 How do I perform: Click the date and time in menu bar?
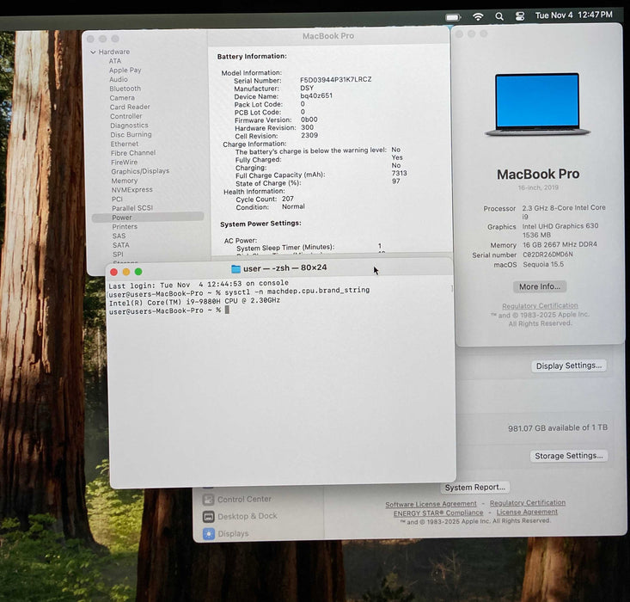click(x=574, y=15)
